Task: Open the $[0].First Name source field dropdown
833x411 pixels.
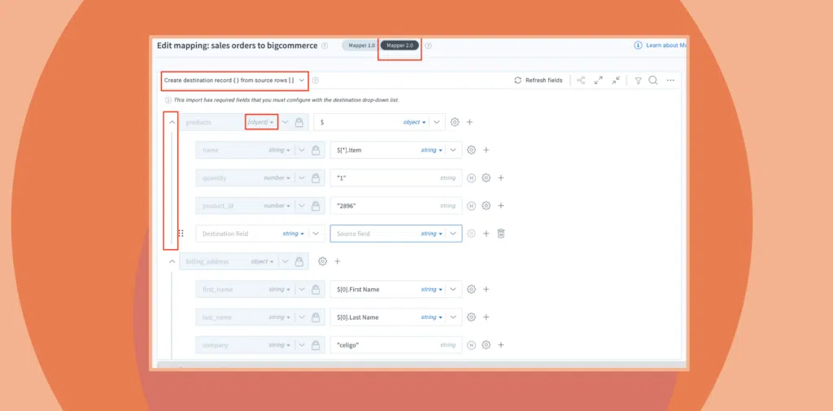Action: point(453,290)
